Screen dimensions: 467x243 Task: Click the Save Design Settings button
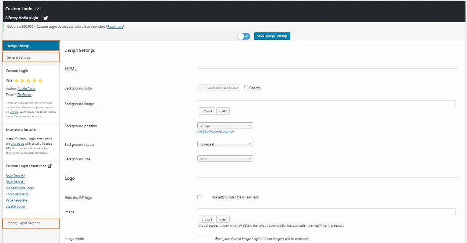tap(272, 36)
